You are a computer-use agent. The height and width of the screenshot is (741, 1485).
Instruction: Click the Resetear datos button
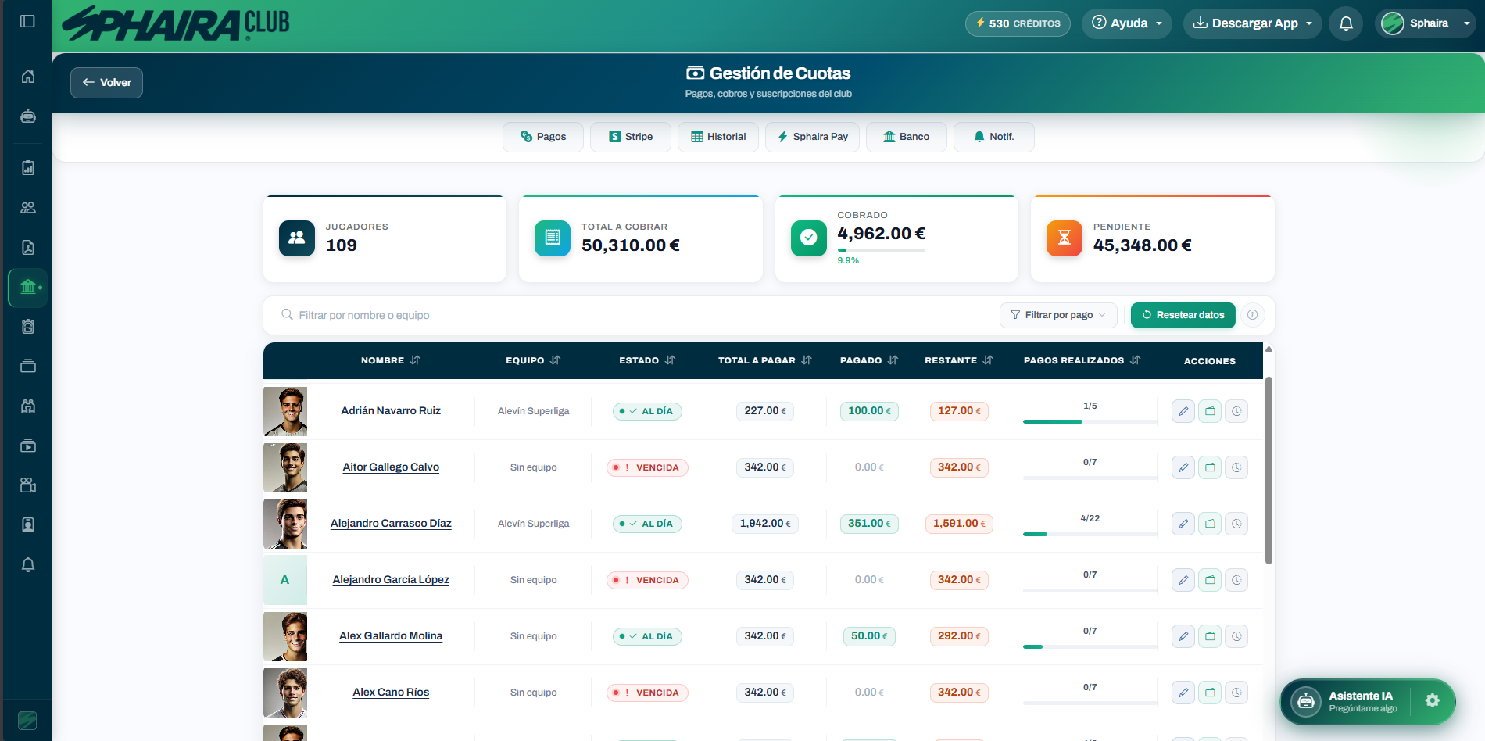(1183, 315)
